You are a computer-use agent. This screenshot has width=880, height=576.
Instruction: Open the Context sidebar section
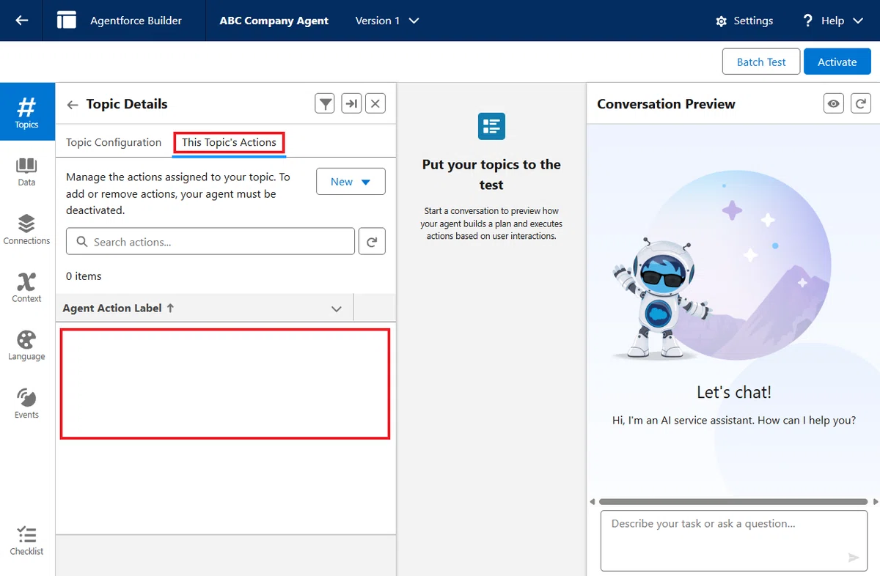[26, 287]
